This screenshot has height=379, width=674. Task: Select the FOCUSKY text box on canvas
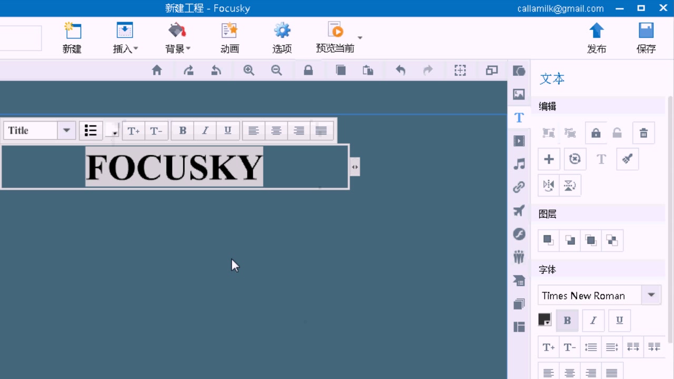tap(174, 167)
